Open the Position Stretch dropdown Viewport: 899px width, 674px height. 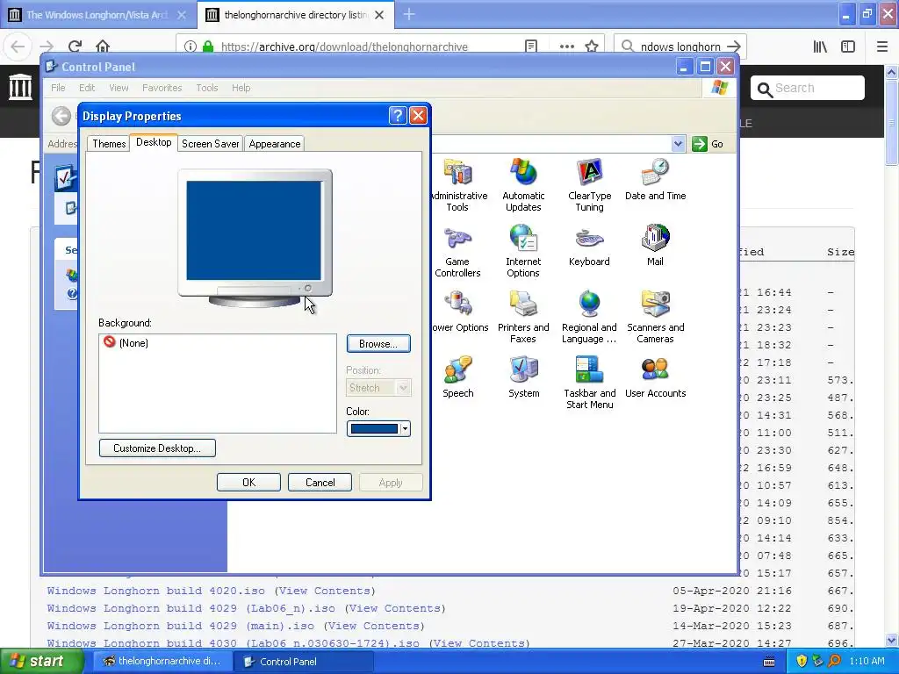point(378,388)
